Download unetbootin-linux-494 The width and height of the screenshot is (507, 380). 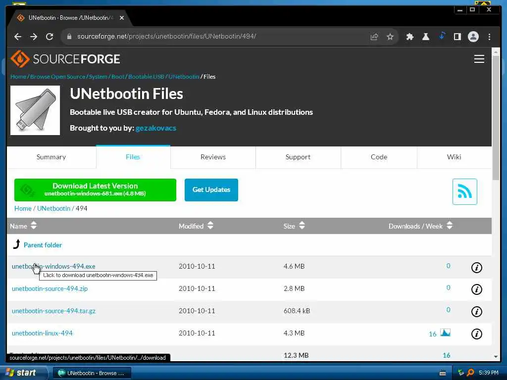pyautogui.click(x=42, y=333)
